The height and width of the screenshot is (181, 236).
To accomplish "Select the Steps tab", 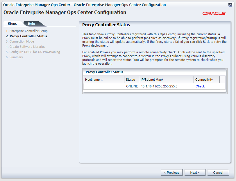I will click(x=12, y=24).
